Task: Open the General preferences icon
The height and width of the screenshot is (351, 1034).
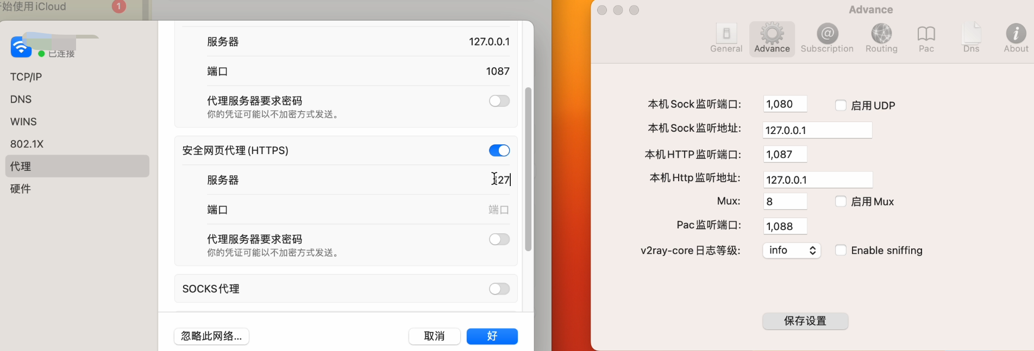Action: coord(726,34)
